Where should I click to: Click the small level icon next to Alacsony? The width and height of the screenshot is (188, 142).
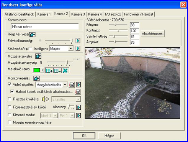pos(71,107)
